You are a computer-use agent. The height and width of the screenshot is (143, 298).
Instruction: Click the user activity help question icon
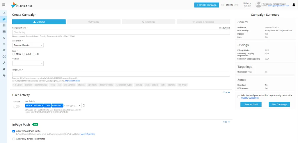tap(84, 106)
